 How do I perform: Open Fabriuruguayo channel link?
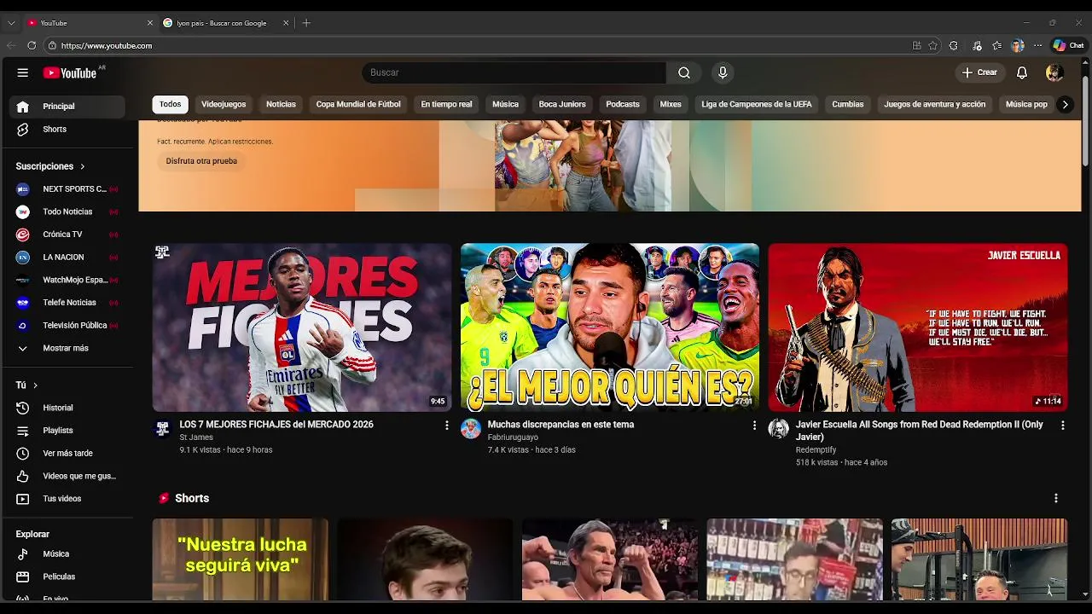click(x=513, y=437)
